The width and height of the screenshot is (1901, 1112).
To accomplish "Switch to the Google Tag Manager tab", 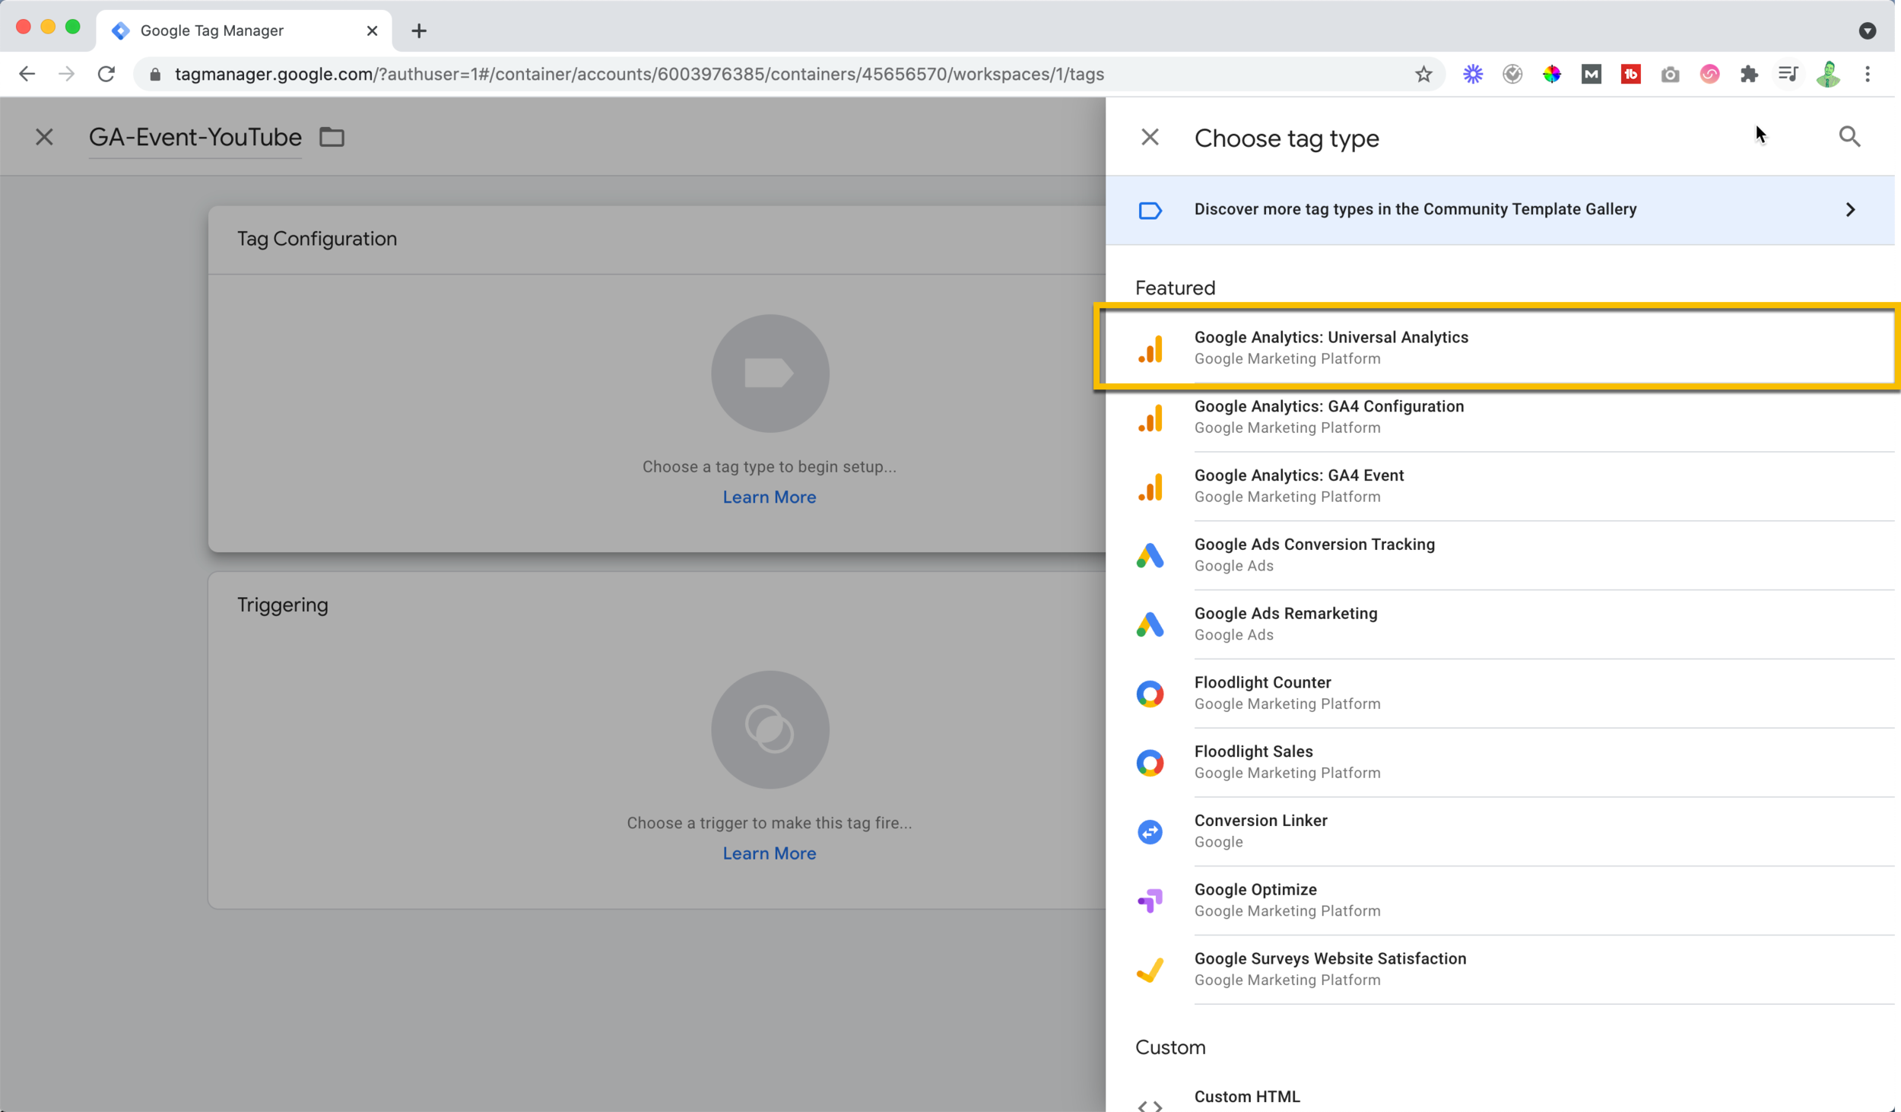I will [x=245, y=31].
